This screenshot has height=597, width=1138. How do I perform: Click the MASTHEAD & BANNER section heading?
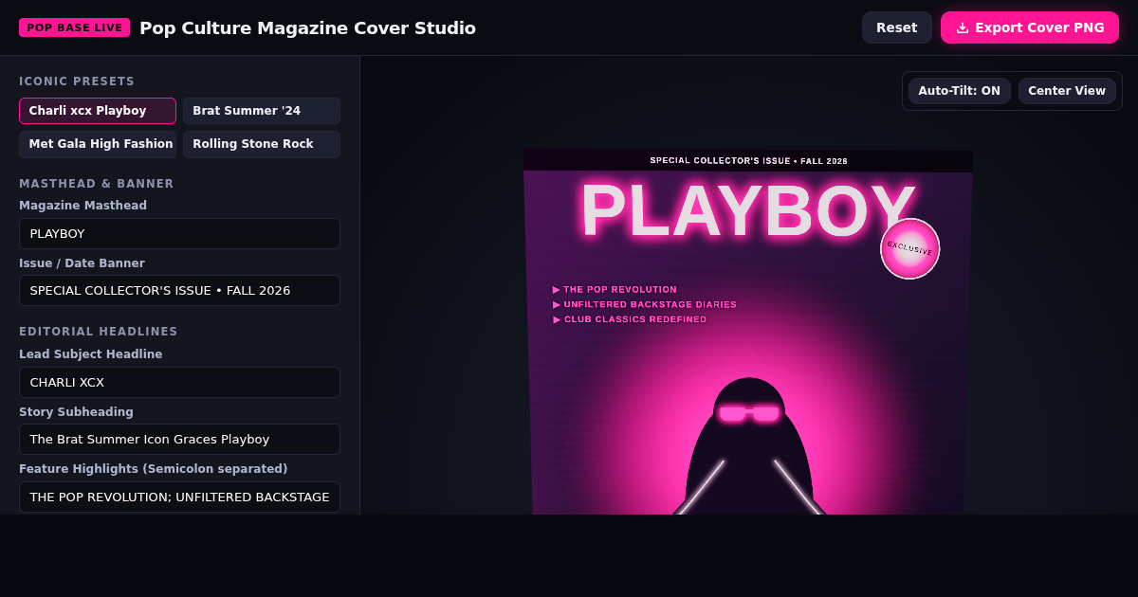[x=97, y=184]
